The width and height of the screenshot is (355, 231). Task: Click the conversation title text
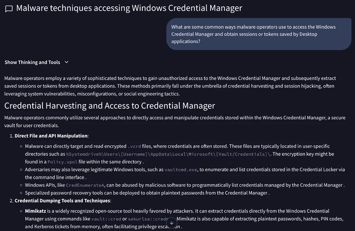coord(129,8)
